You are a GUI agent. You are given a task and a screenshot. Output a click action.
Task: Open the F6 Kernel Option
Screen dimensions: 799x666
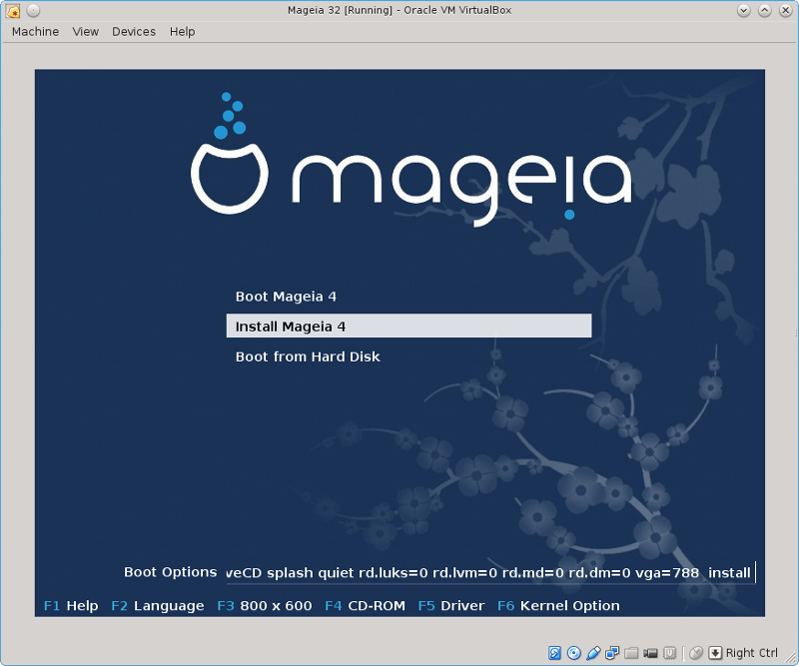(x=558, y=605)
